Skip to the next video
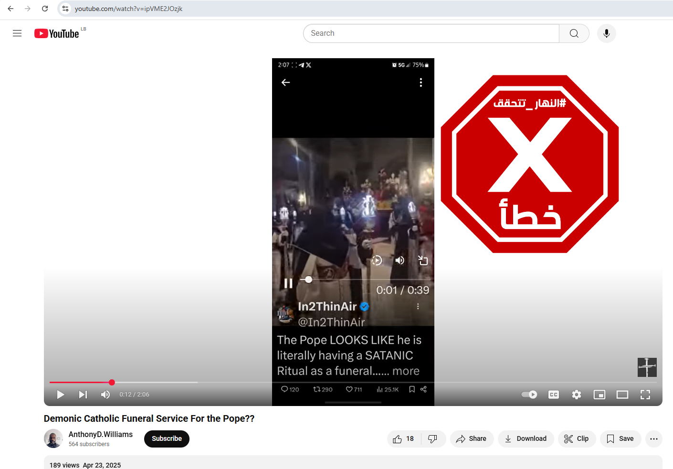 point(83,395)
